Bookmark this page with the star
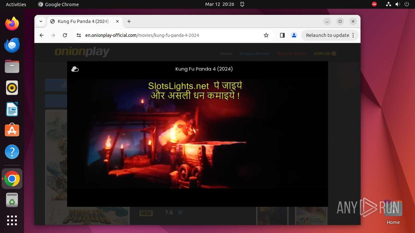The width and height of the screenshot is (415, 233). pos(266,35)
